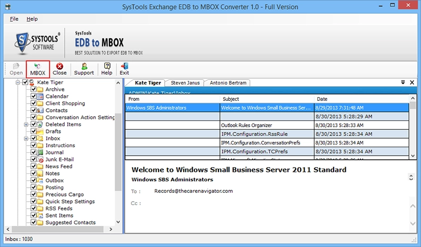Select the Drafts folder icon
Viewport: 421px width, 247px height.
[x=40, y=131]
